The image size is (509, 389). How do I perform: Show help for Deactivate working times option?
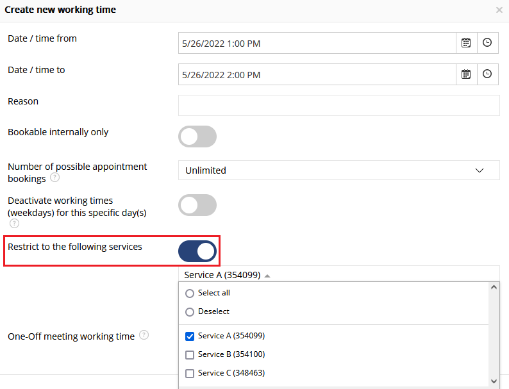click(x=14, y=224)
